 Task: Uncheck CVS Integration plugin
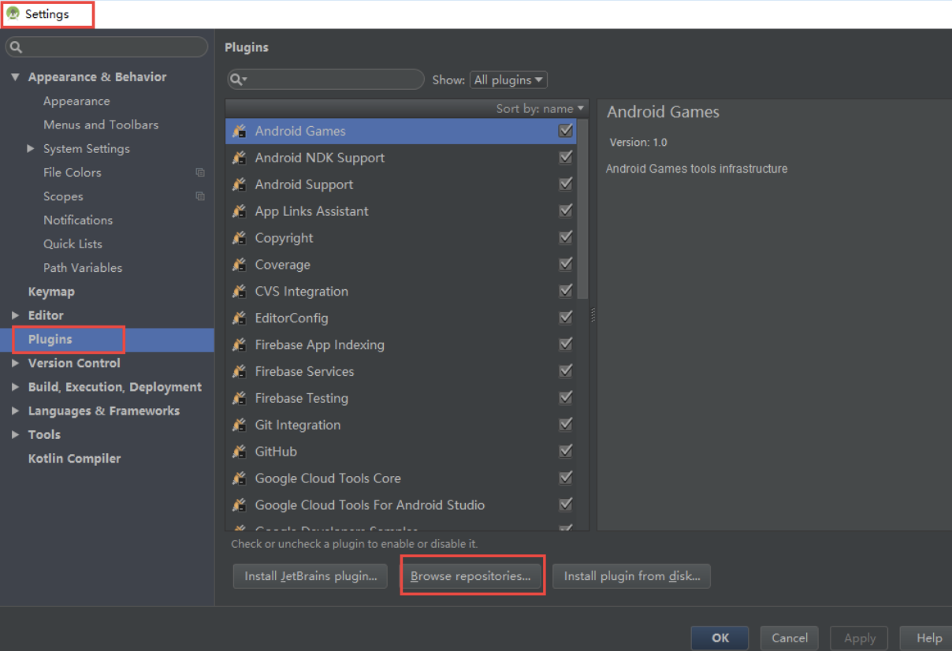565,292
